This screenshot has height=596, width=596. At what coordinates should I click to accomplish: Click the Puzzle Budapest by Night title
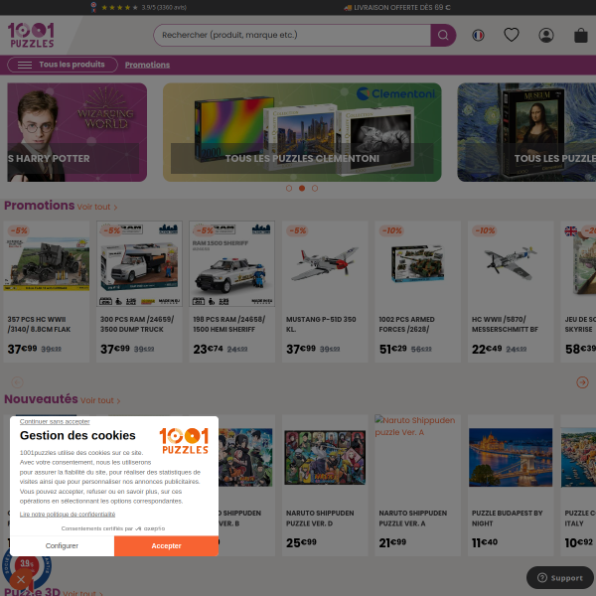point(507,519)
